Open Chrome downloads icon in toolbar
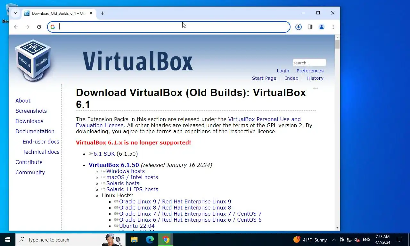The image size is (410, 246). [299, 27]
